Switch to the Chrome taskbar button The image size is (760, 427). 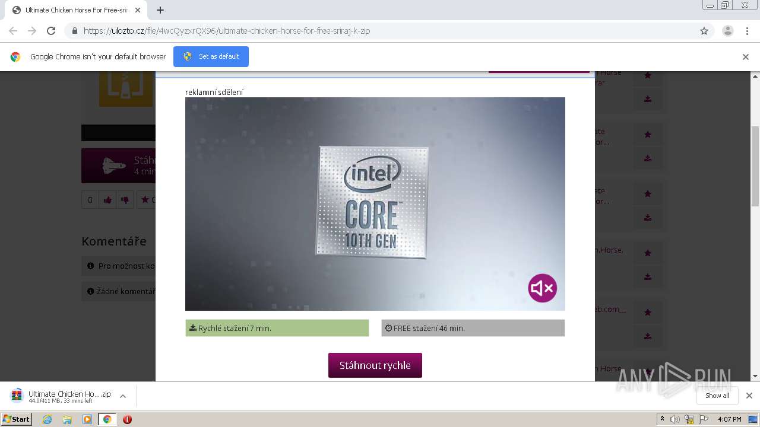(x=107, y=419)
